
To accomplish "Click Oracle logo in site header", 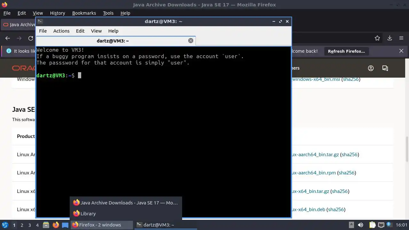I will click(24, 68).
